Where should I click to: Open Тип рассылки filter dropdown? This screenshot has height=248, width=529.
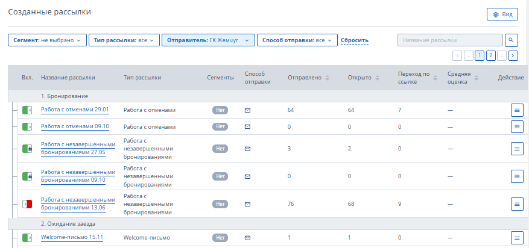coord(124,40)
